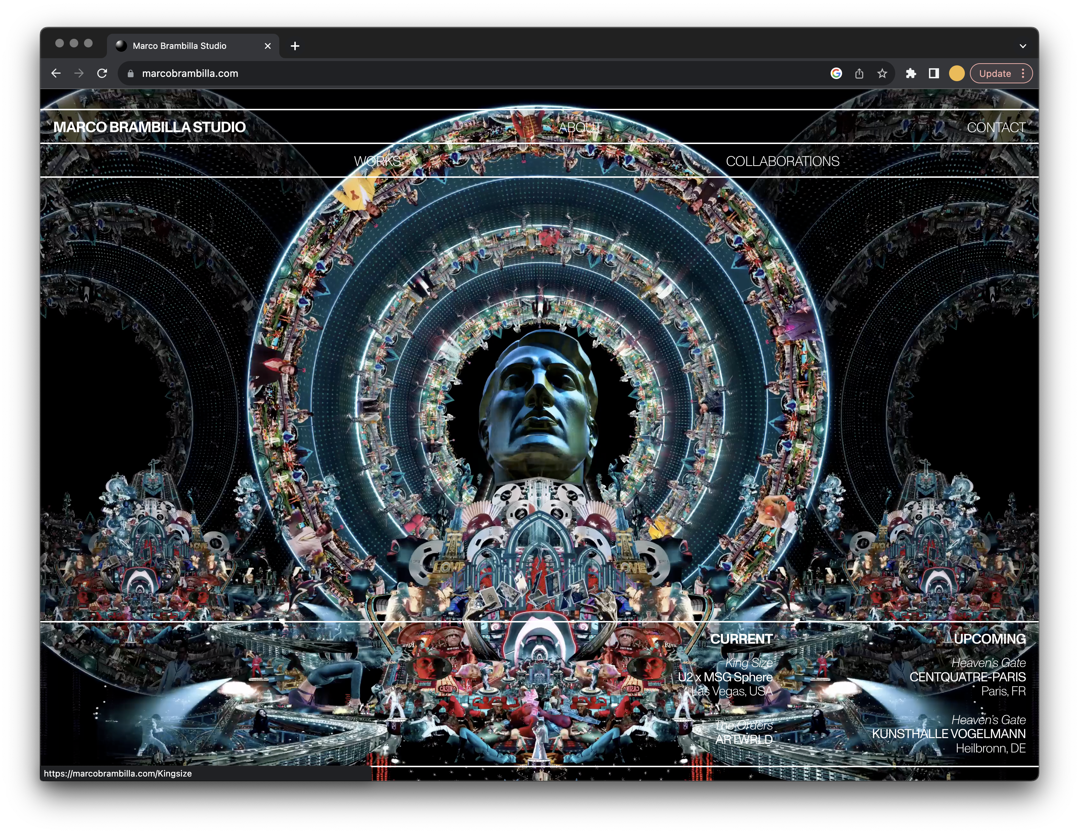
Task: Open Chrome three-dot menu
Action: coord(1023,73)
